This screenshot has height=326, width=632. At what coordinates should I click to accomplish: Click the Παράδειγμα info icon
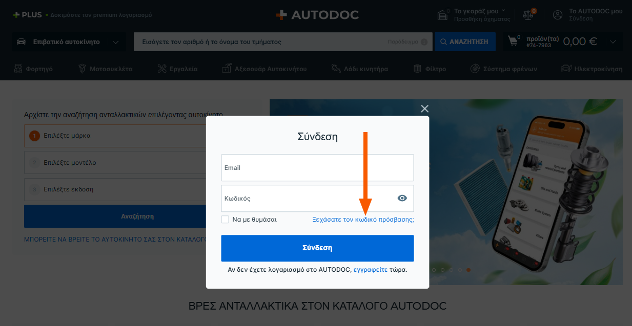(424, 42)
